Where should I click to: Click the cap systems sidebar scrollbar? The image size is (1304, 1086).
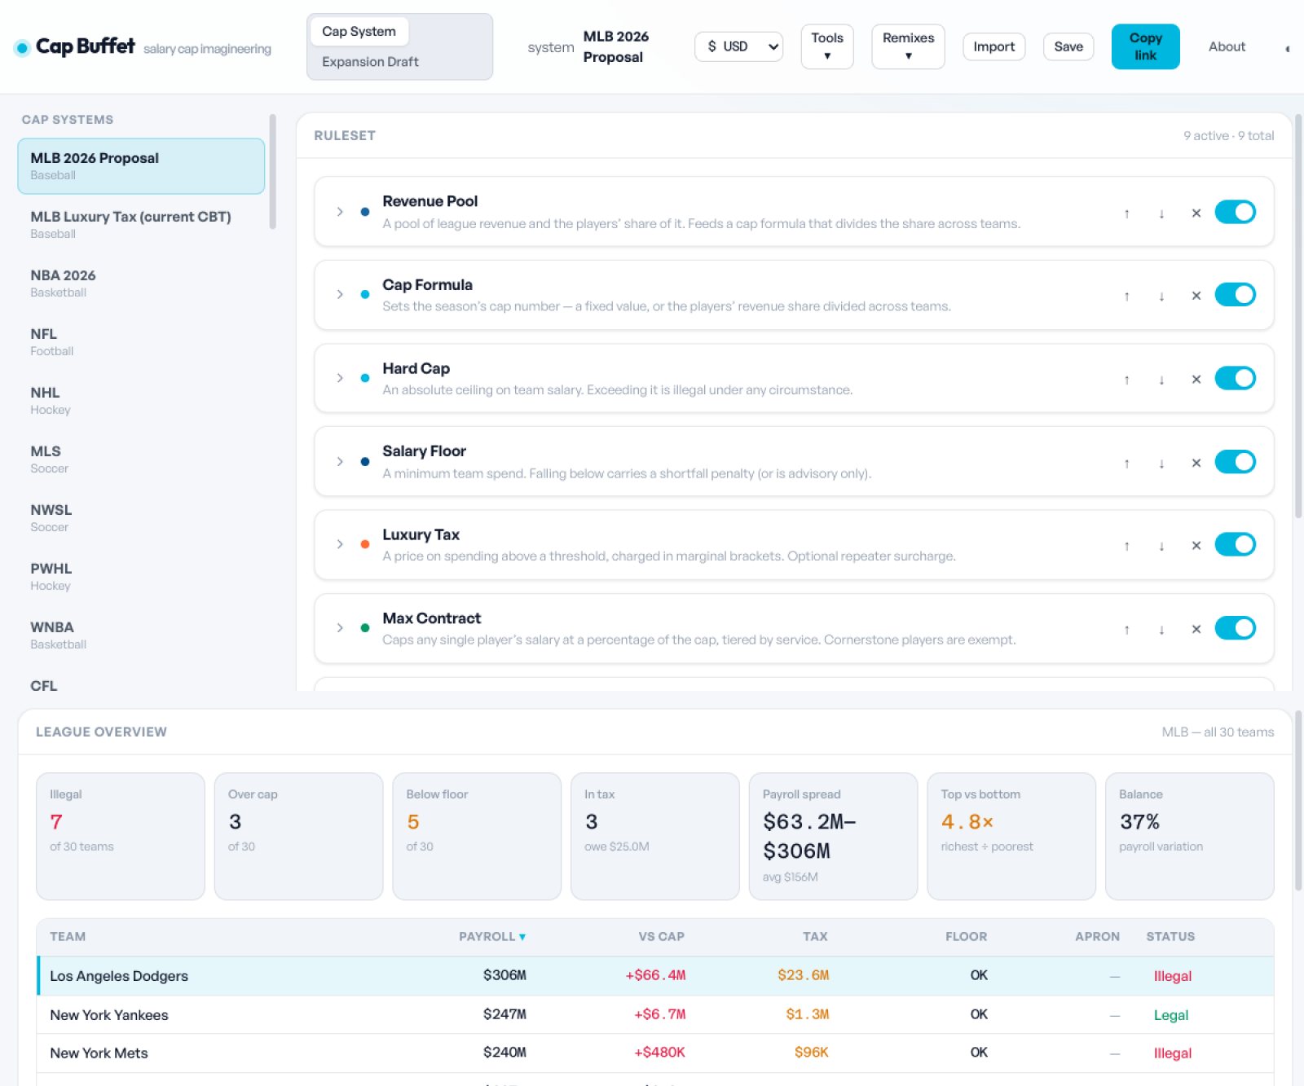[x=272, y=171]
